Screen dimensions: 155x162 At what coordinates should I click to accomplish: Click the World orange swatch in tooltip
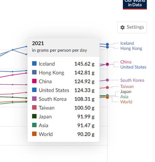[34, 134]
